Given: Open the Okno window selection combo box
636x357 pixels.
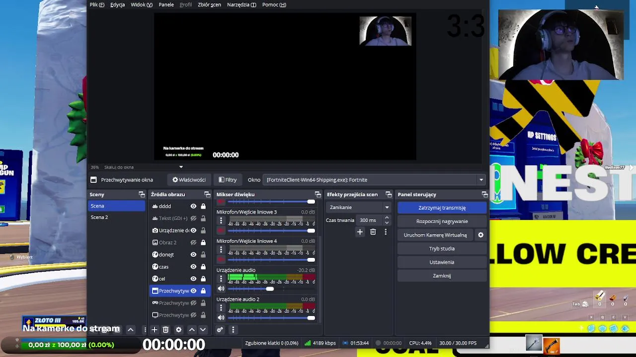Looking at the screenshot, I should click(375, 180).
